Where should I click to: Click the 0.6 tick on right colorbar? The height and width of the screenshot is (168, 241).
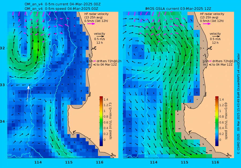point(221,122)
